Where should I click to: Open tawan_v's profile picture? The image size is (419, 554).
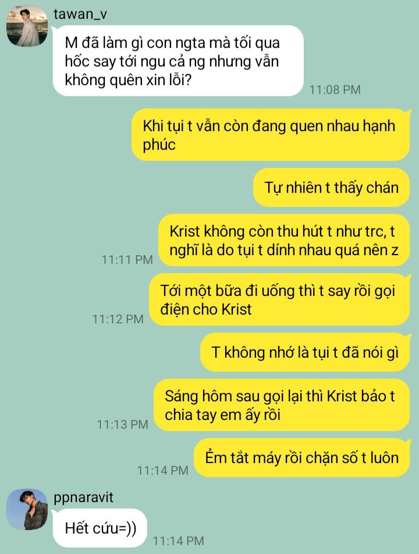27,26
